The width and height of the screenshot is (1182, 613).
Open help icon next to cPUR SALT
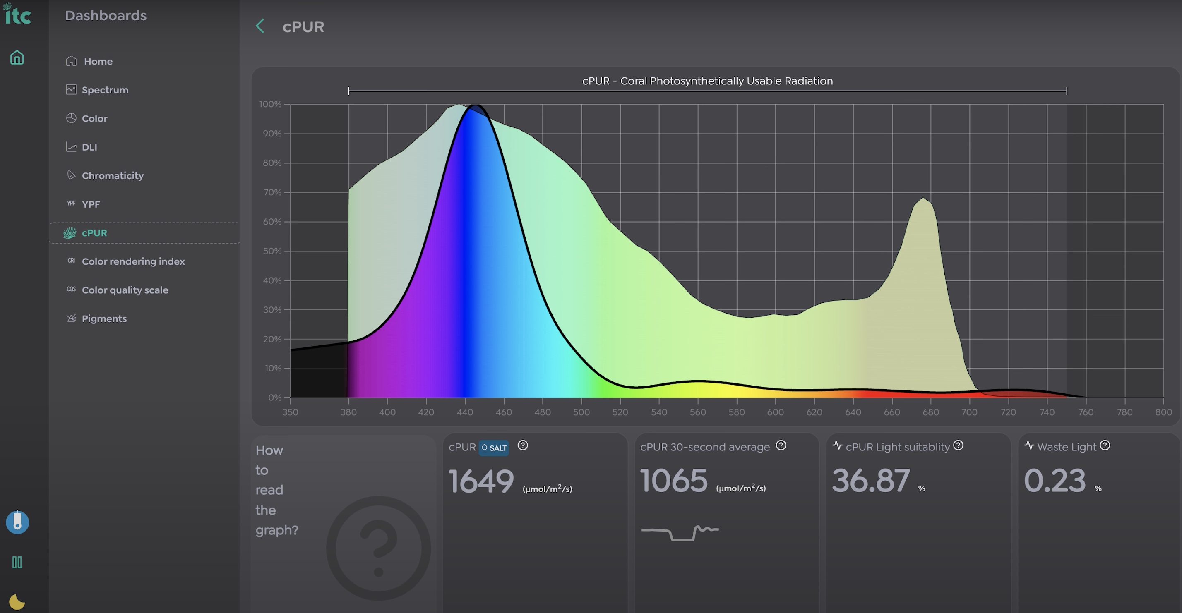tap(523, 445)
